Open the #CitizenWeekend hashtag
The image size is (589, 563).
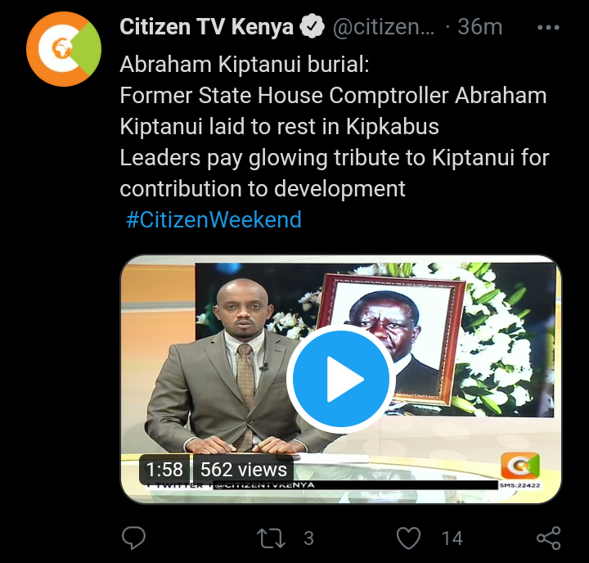214,219
